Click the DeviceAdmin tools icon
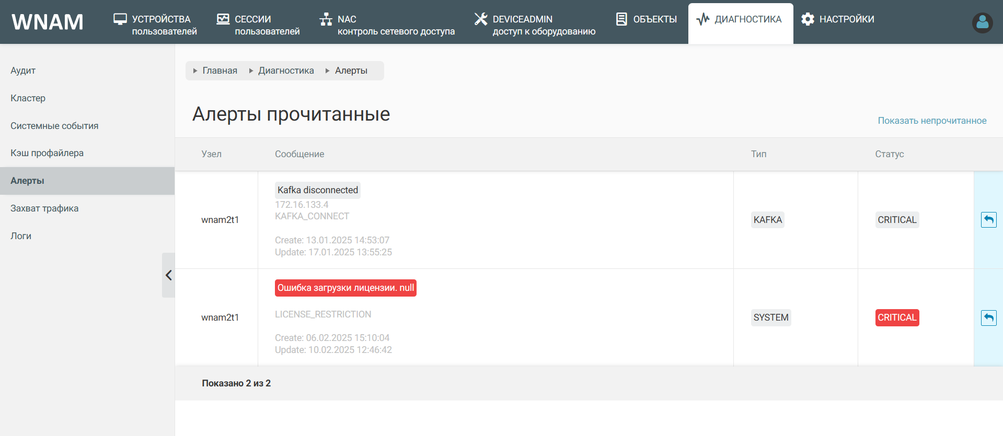This screenshot has height=436, width=1003. 480,19
